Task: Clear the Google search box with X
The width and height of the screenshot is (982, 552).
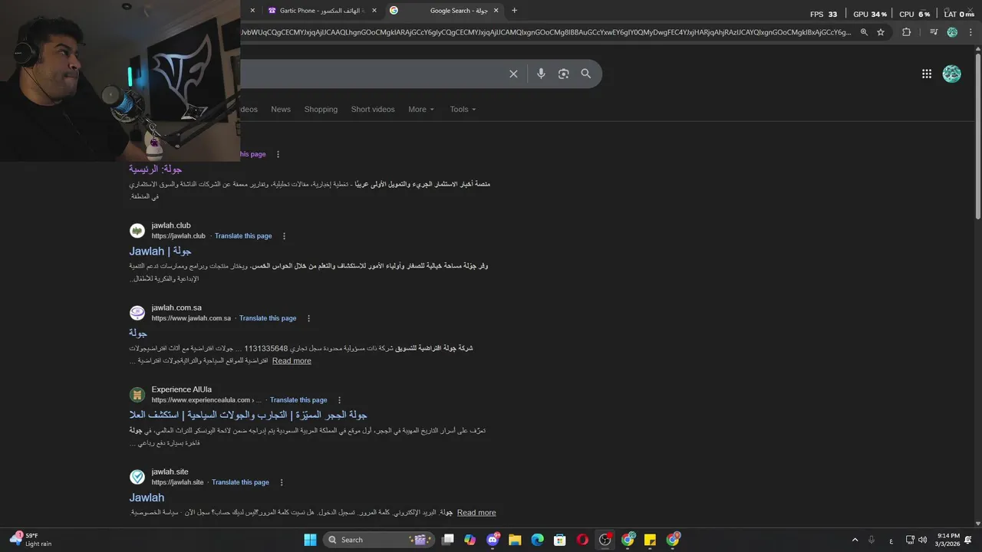Action: pos(513,74)
